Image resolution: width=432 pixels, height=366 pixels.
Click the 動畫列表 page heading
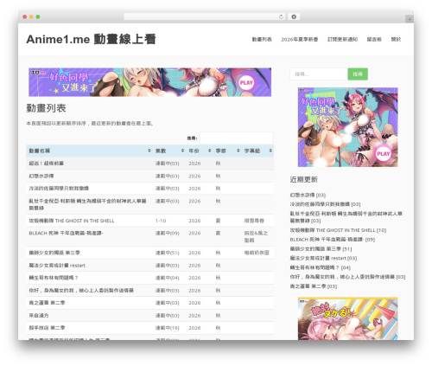47,108
